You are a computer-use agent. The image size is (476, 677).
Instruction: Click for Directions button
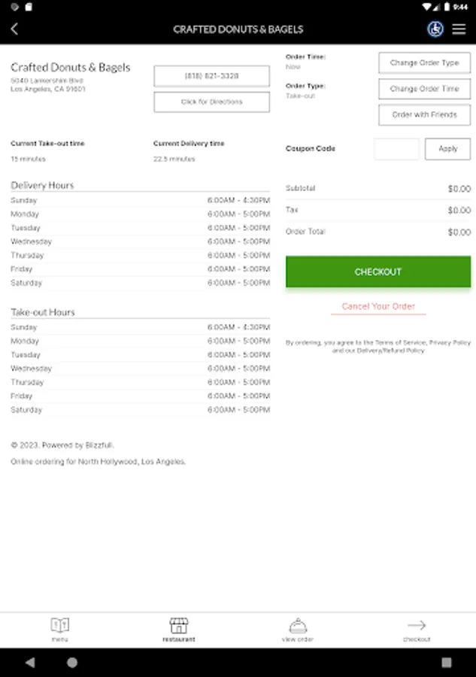tap(211, 102)
